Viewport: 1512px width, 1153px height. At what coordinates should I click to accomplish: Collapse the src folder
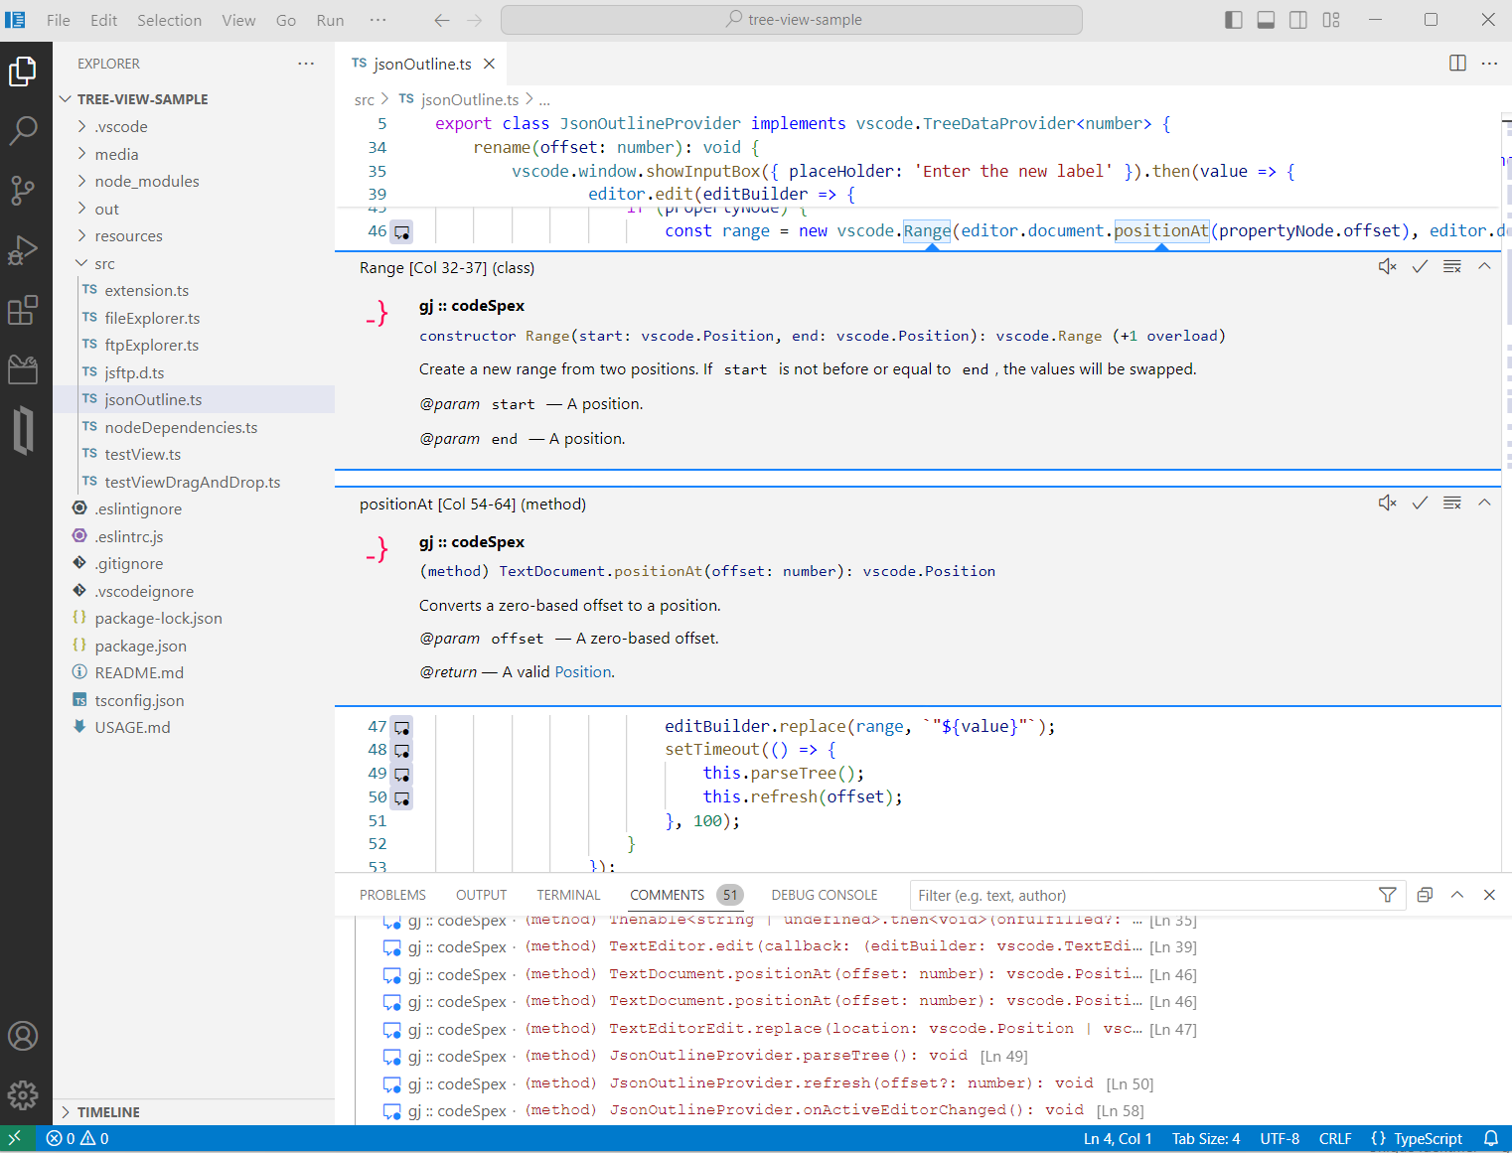click(104, 264)
